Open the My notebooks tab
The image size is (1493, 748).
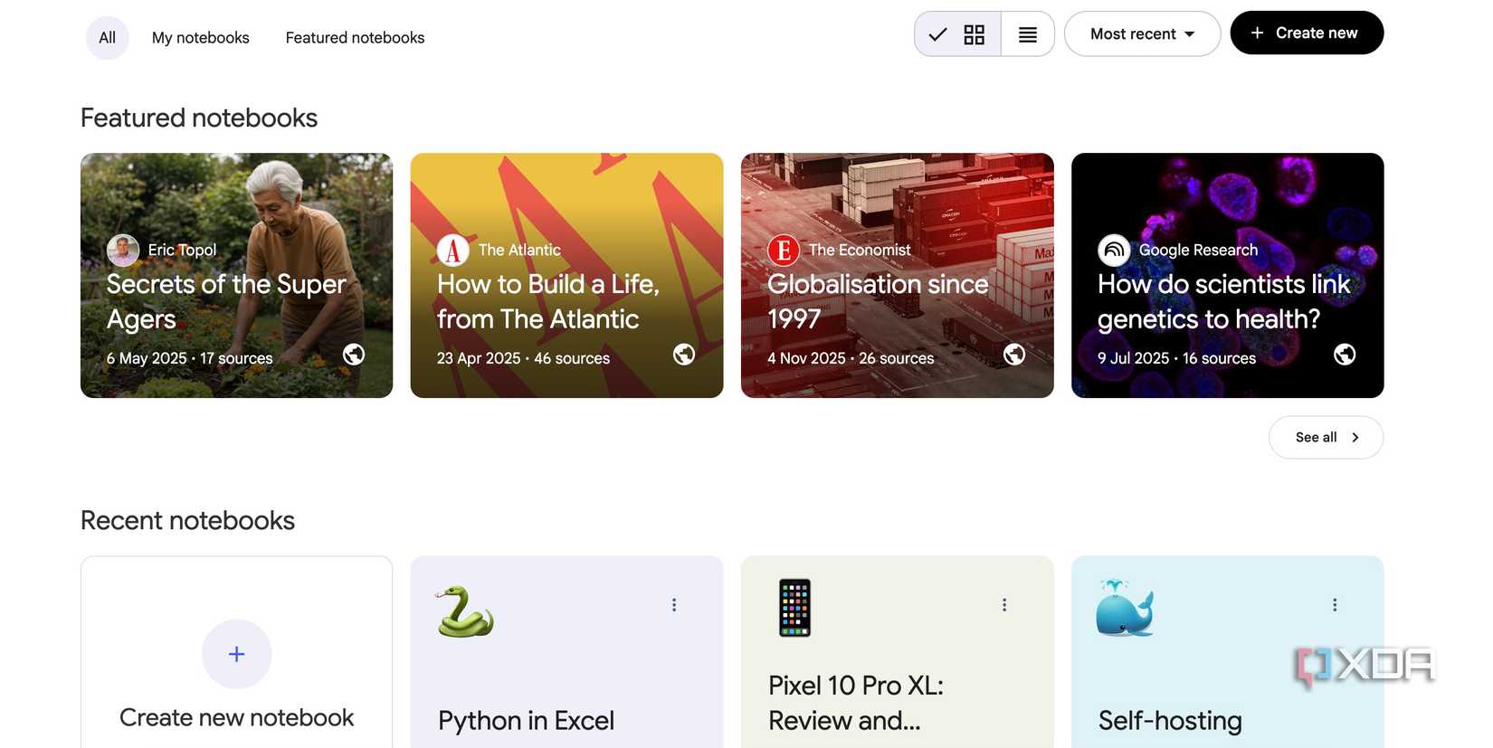200,38
